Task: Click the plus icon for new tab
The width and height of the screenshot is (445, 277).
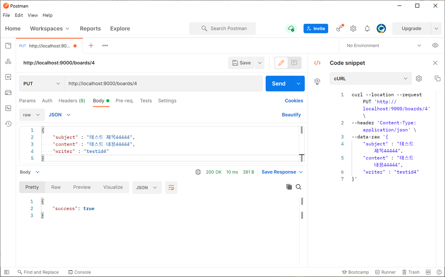Action: pyautogui.click(x=91, y=45)
